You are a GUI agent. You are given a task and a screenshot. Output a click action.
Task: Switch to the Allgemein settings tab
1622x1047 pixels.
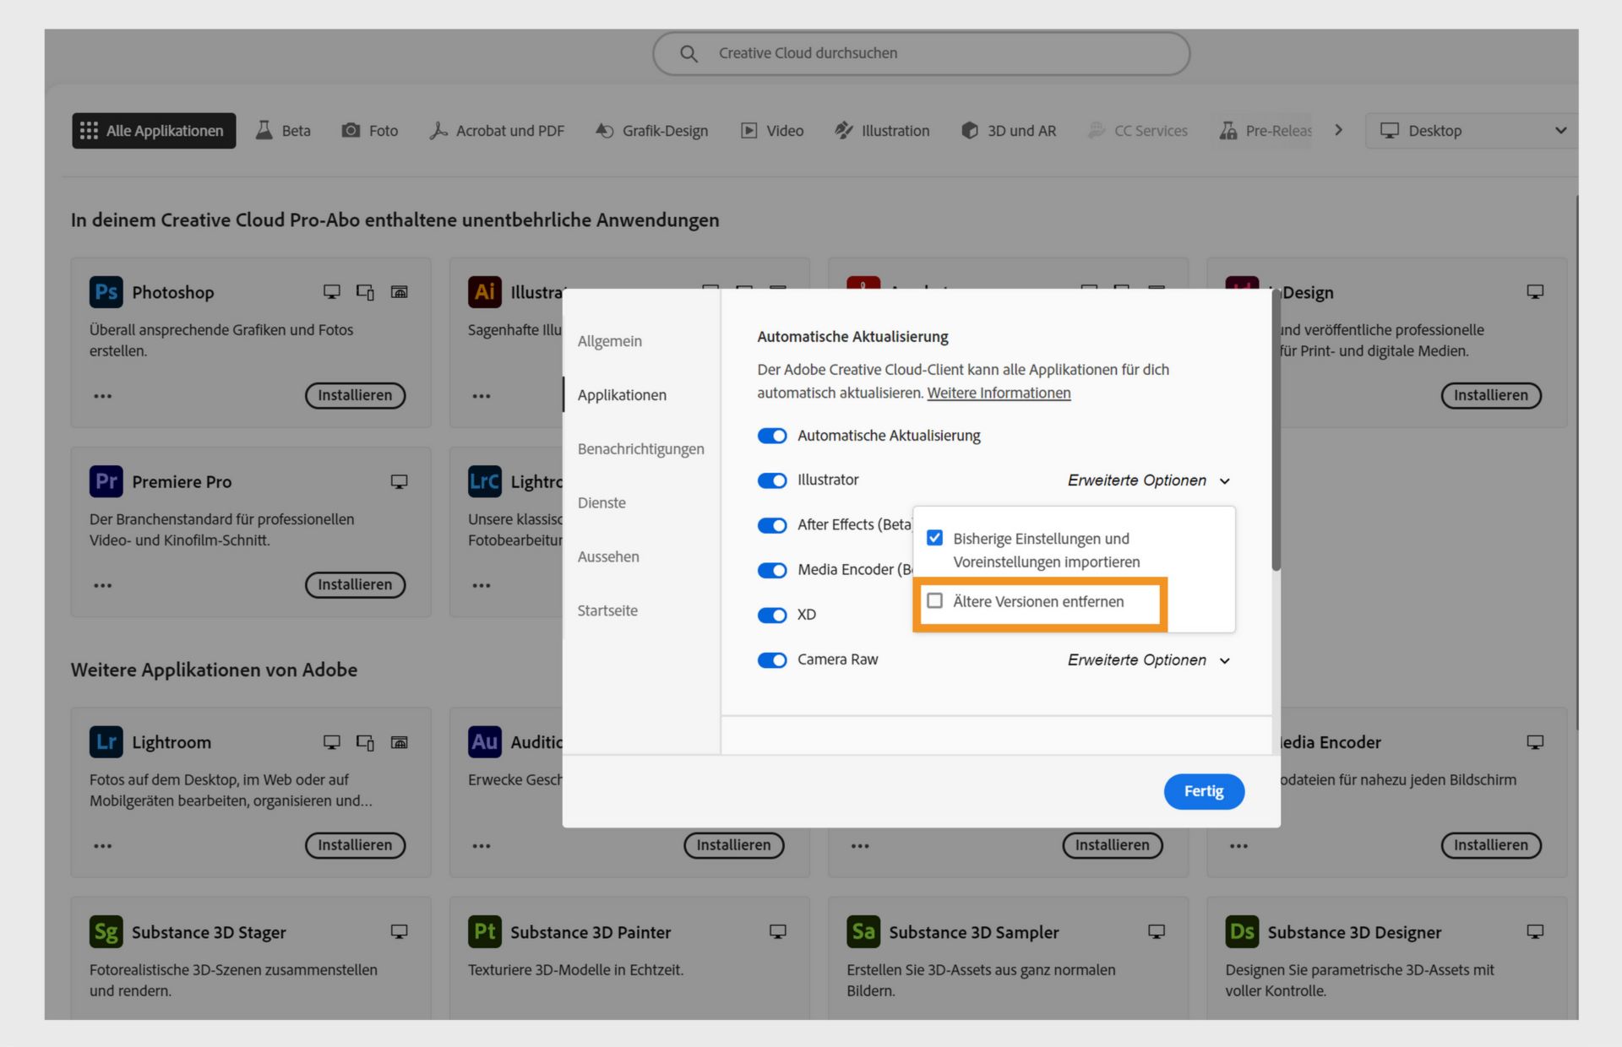click(610, 341)
